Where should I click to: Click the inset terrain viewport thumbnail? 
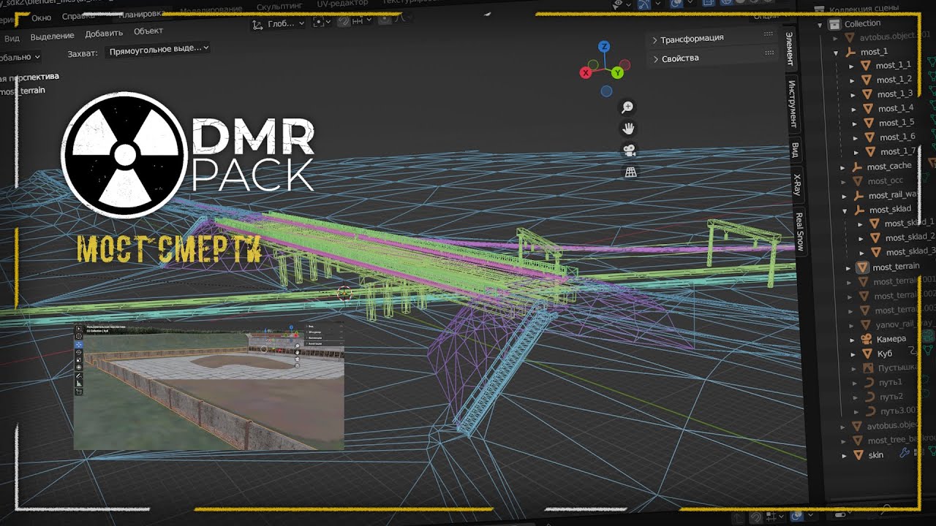click(x=208, y=386)
